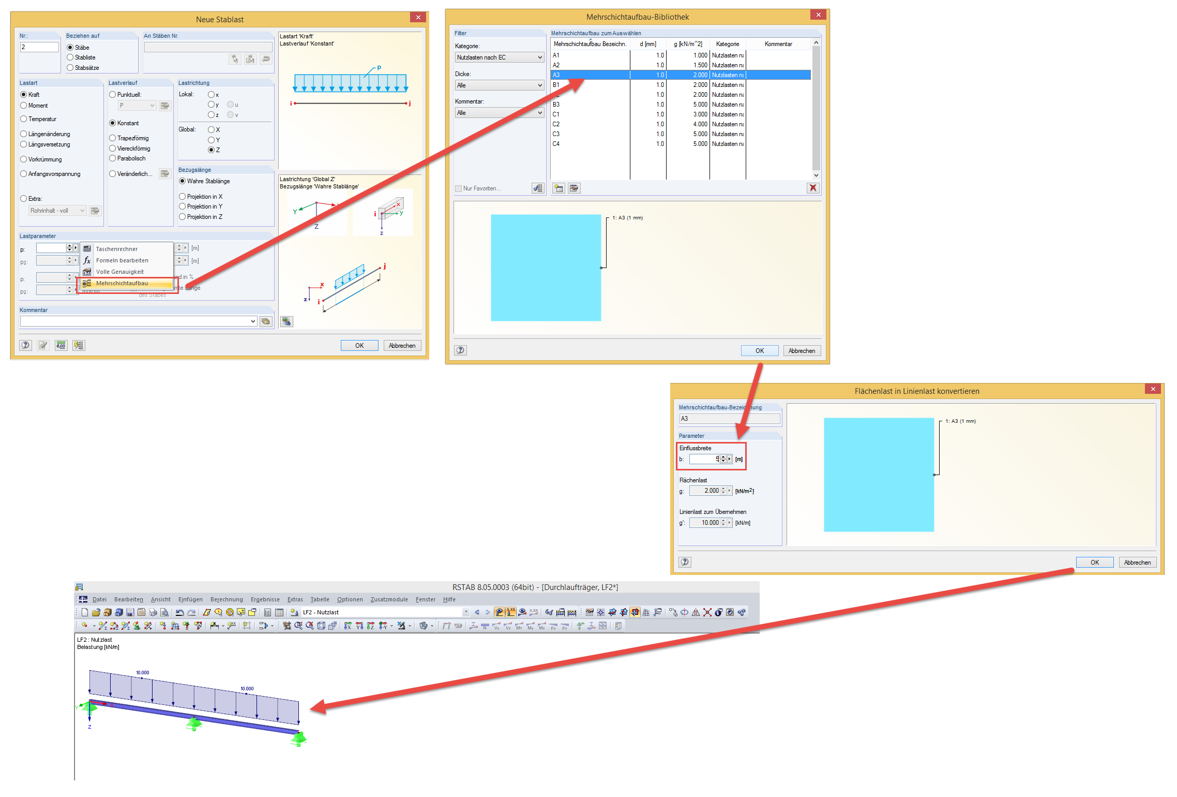Click the comment library icon beside Kommentar
The image size is (1177, 797).
[266, 321]
